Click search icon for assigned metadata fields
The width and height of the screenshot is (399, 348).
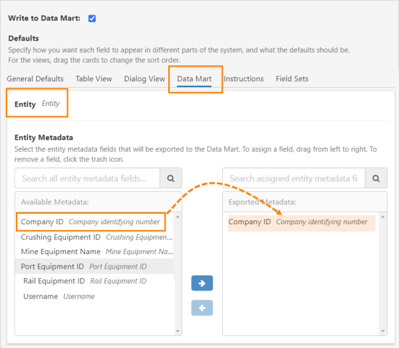[377, 178]
